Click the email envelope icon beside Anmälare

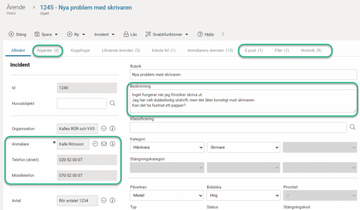[103, 144]
